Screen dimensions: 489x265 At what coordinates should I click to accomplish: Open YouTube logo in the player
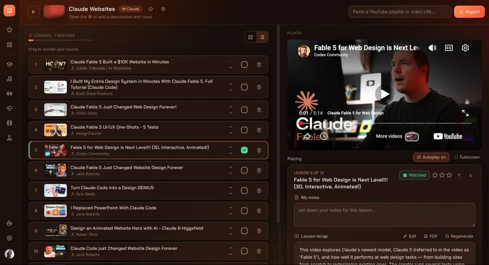(448, 137)
